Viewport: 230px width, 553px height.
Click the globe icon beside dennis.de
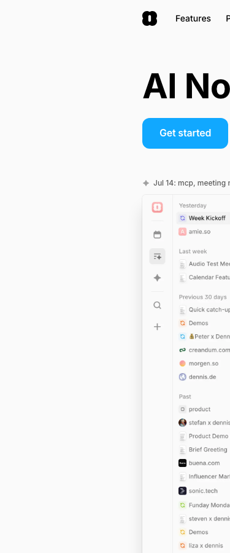182,377
